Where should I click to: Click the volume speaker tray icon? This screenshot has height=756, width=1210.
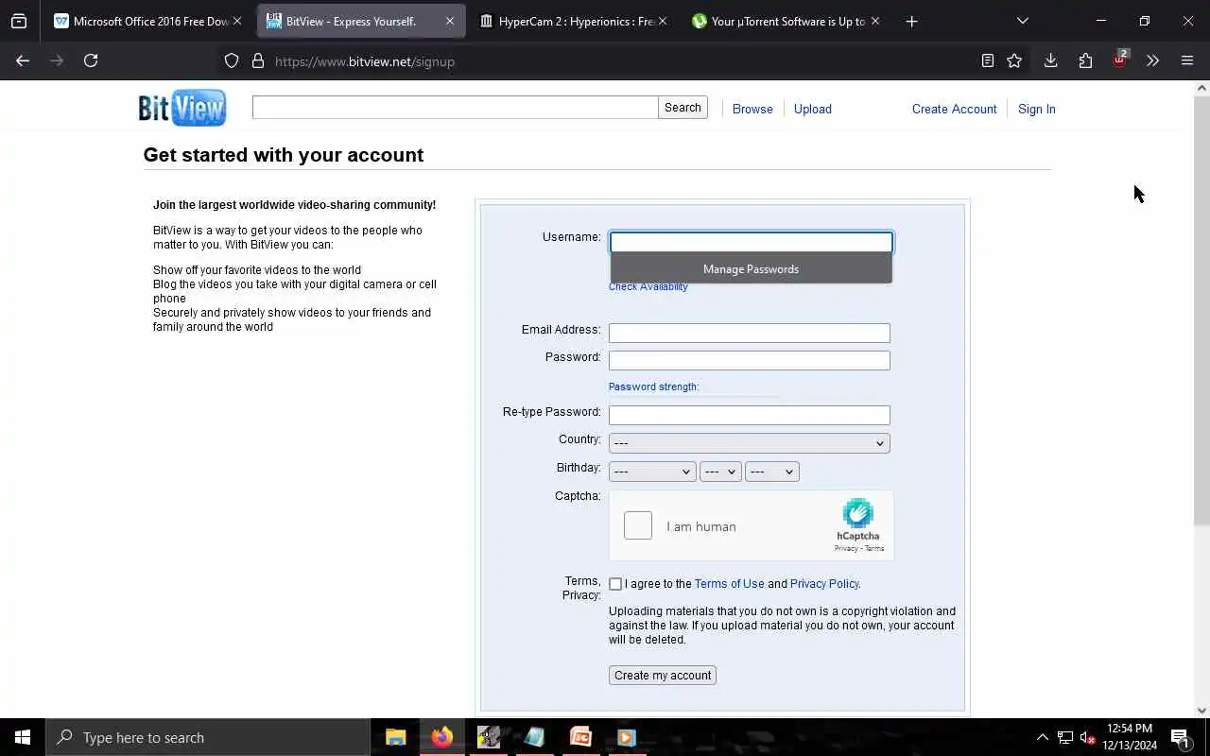[1087, 737]
